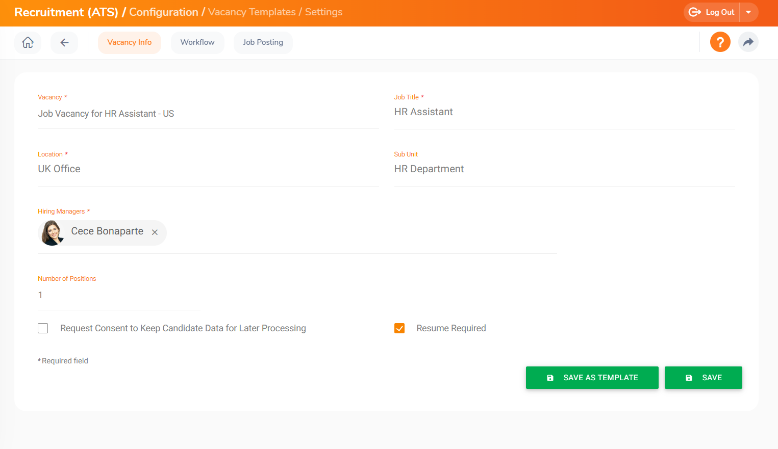Open the Job Posting tab
The height and width of the screenshot is (449, 778).
[263, 42]
